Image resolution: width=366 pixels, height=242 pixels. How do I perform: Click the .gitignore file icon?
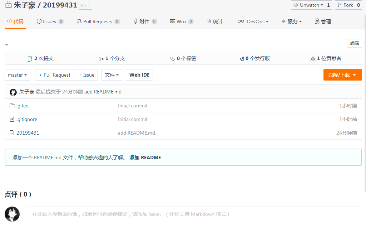(12, 119)
